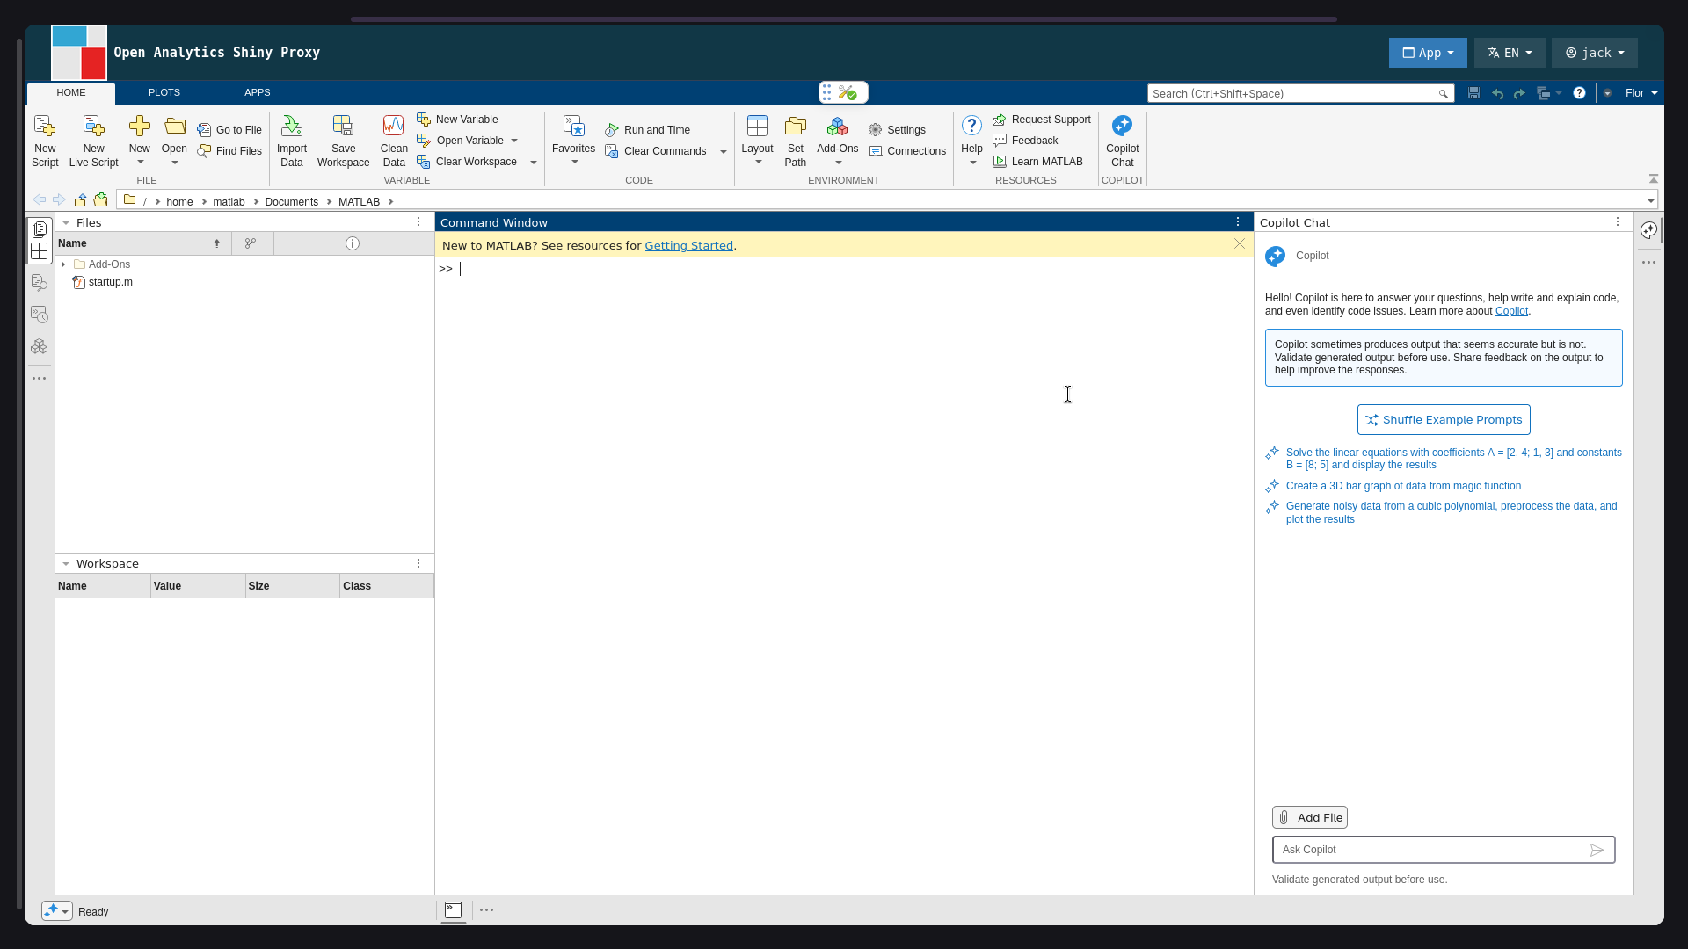Expand the Clear Commands dropdown
Screen dimensions: 1688x949
tap(724, 151)
